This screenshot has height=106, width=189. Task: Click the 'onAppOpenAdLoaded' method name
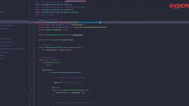69,90
